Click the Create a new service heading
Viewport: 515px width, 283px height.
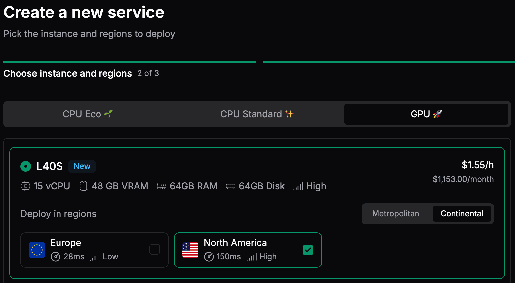pos(84,12)
